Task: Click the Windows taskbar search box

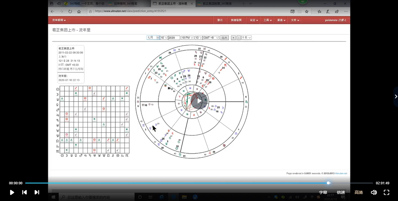Action: pyautogui.click(x=97, y=197)
